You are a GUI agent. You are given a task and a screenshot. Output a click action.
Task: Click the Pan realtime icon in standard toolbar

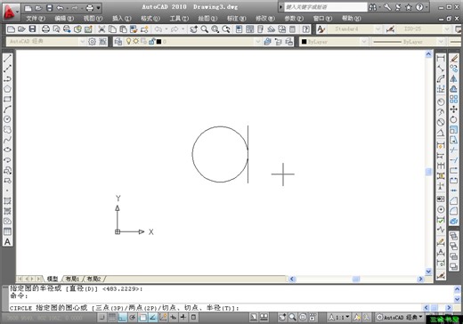[x=194, y=28]
